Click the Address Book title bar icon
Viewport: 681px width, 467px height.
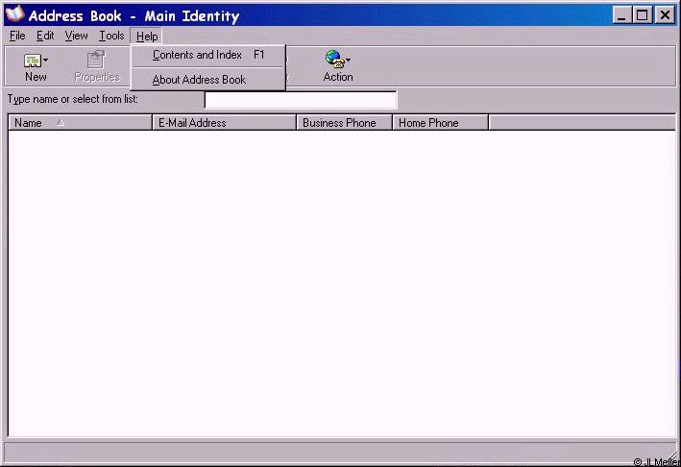14,15
